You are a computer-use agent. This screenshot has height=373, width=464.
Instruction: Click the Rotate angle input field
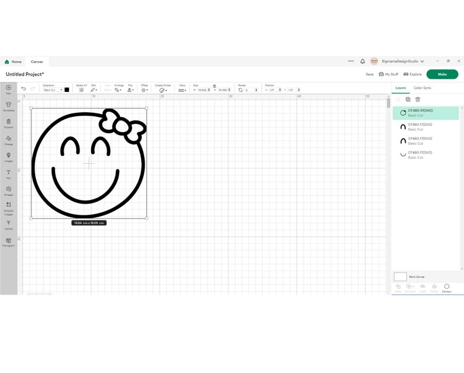point(249,90)
